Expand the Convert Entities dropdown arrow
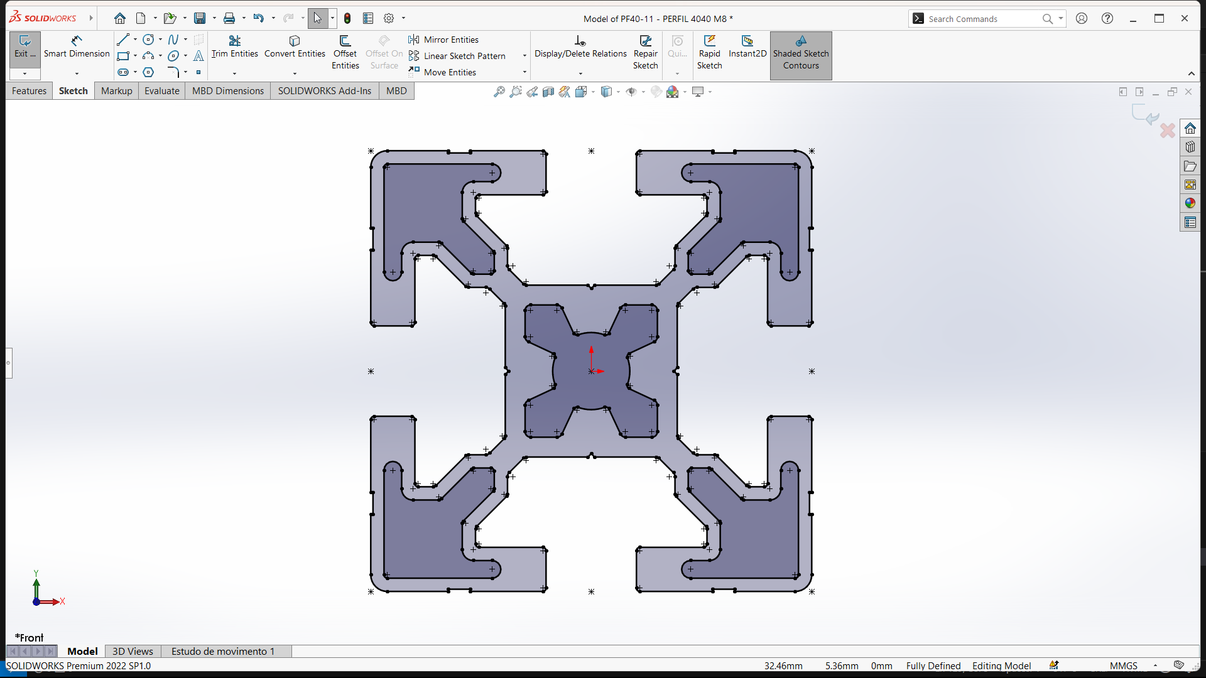The height and width of the screenshot is (678, 1206). [295, 73]
